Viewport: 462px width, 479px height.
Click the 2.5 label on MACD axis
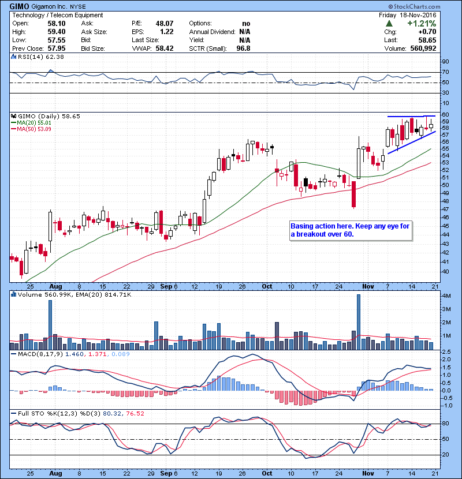447,352
